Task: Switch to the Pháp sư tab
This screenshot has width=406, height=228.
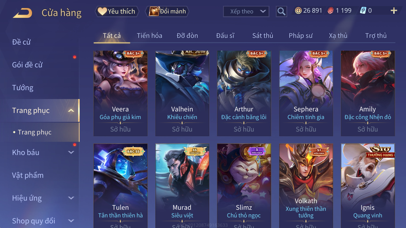Action: pyautogui.click(x=300, y=36)
